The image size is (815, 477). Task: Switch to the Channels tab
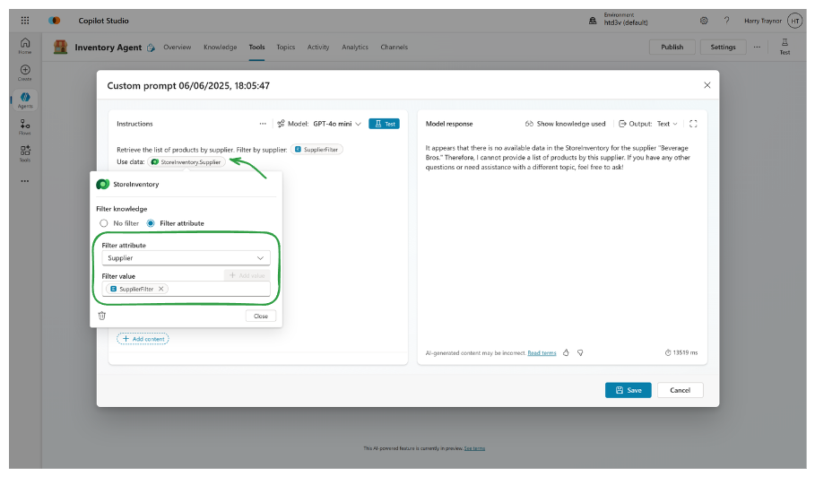tap(394, 47)
